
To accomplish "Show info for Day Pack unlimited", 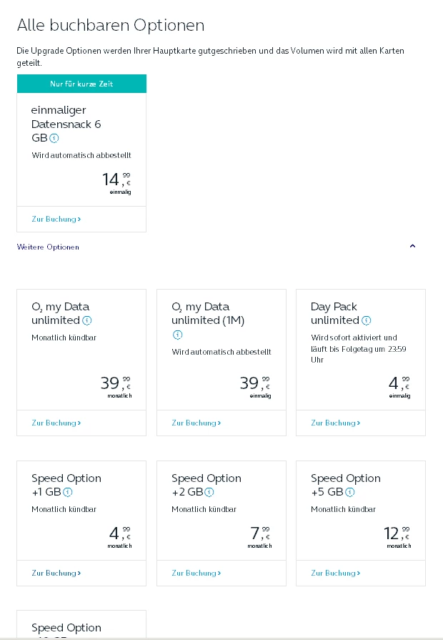I will (366, 320).
